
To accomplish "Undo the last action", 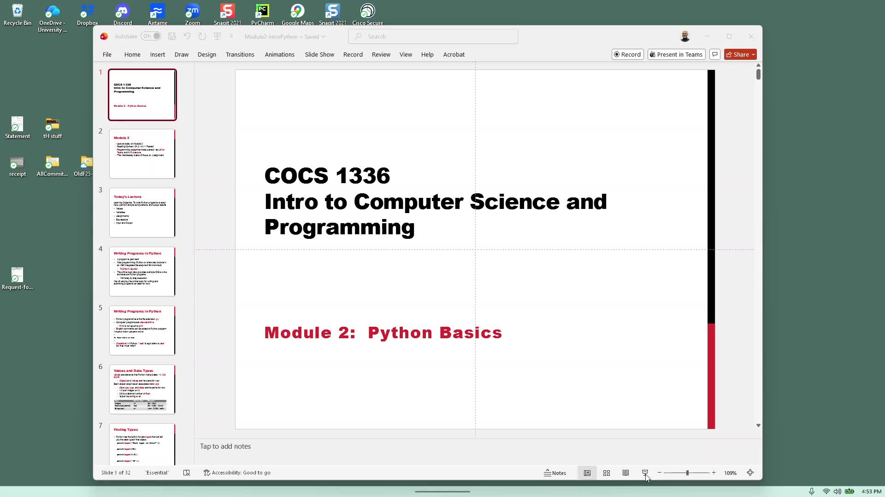I will pos(187,36).
